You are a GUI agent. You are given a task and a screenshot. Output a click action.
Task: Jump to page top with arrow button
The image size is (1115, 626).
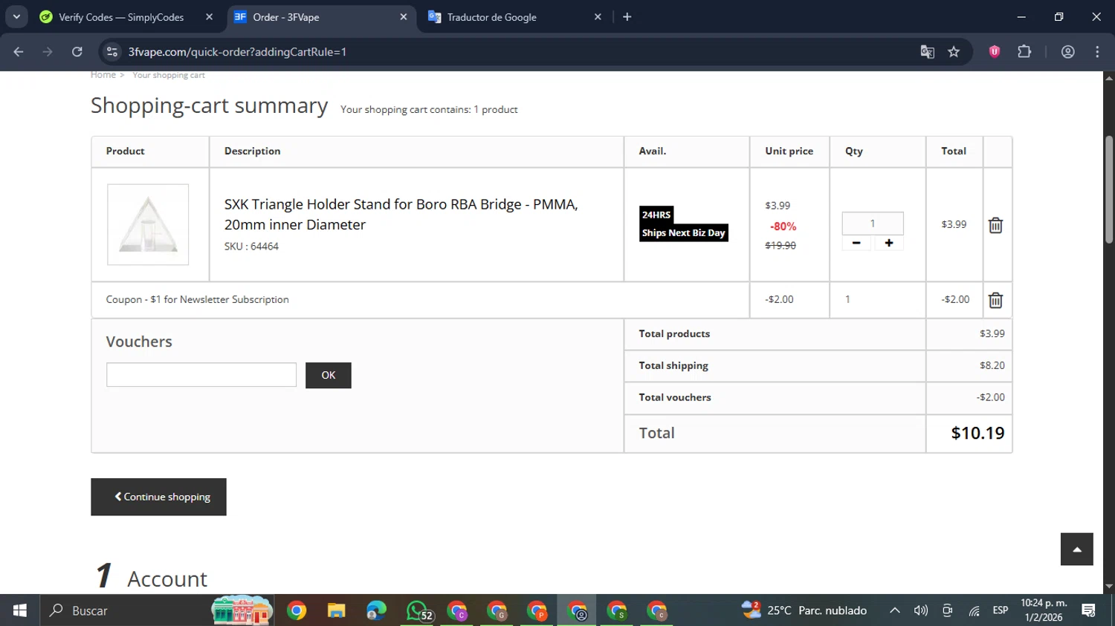tap(1077, 549)
